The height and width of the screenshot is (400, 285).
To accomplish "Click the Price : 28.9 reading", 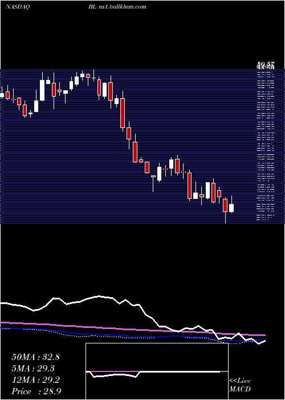I will coord(36,391).
